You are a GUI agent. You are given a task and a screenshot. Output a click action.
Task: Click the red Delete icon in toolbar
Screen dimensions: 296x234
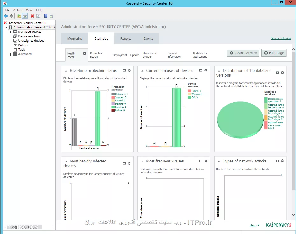click(x=32, y=16)
